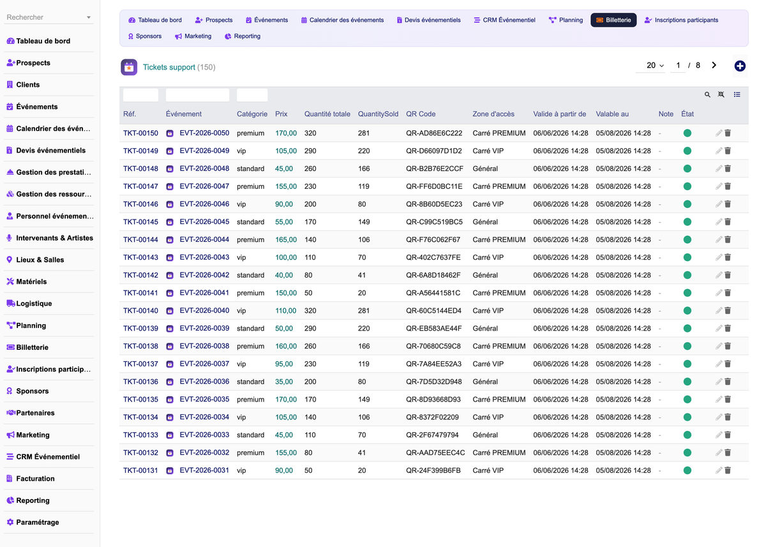Open event link EVT-2026-0048
Screen dimensions: 766x547
point(204,169)
